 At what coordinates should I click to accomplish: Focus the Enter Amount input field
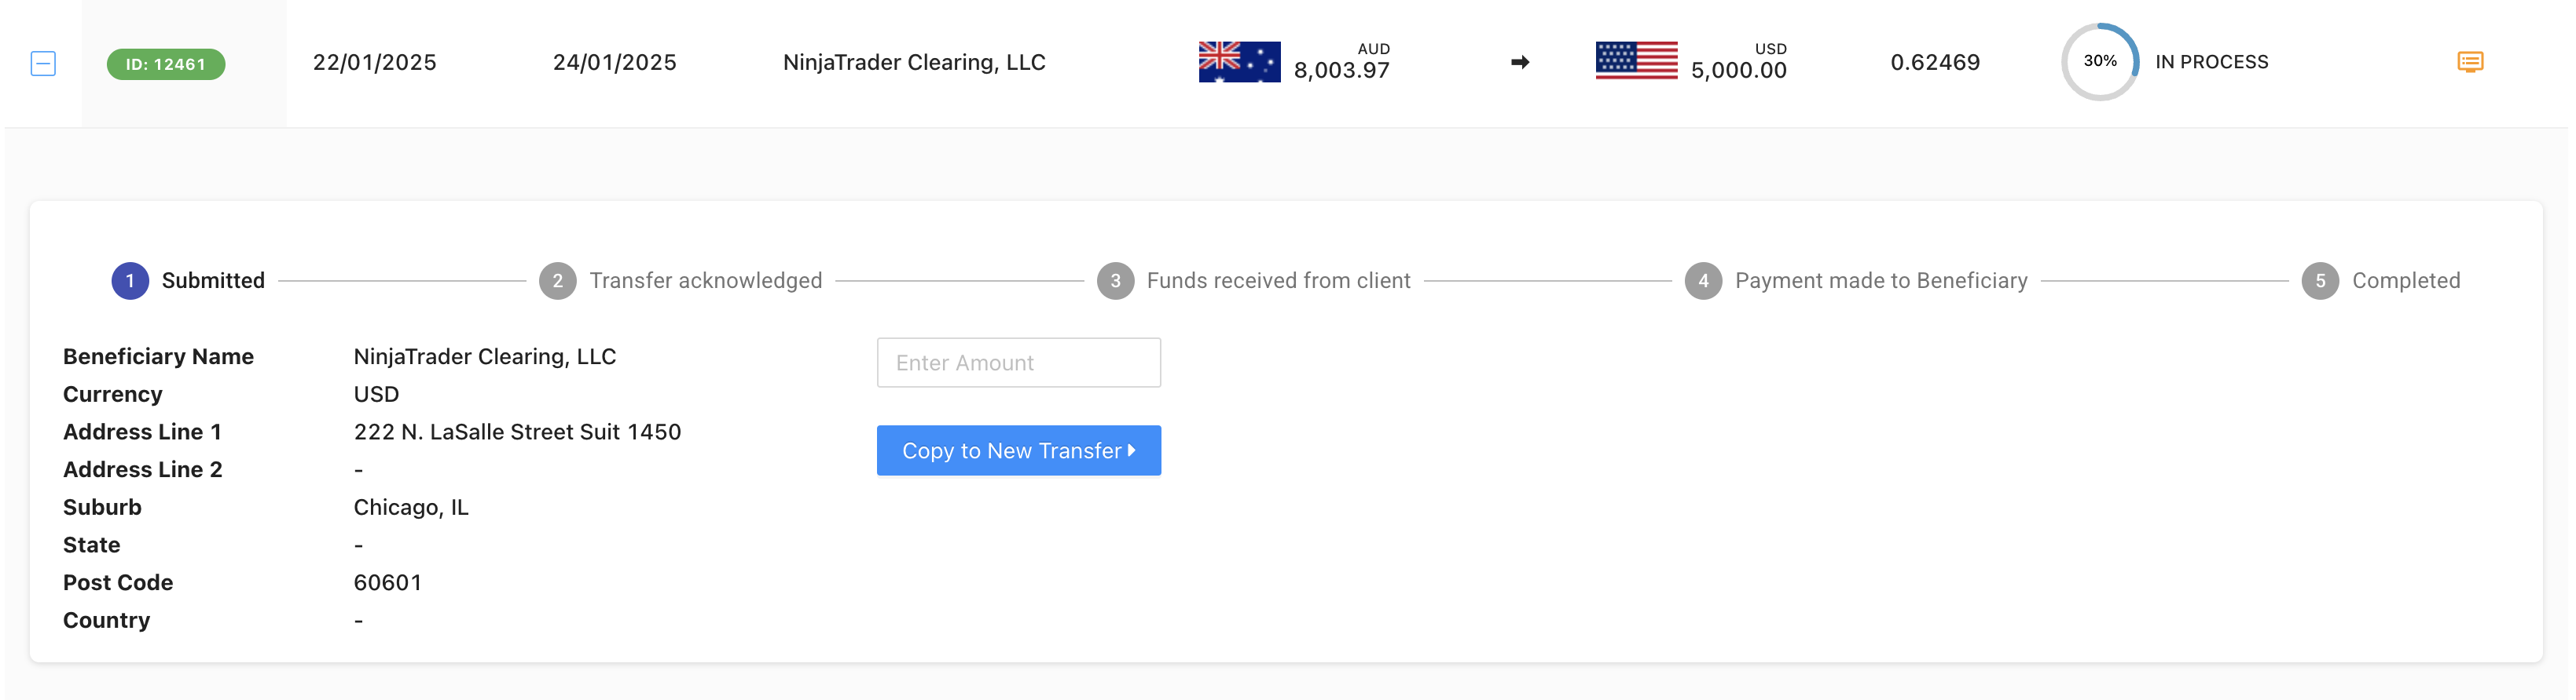[x=1018, y=363]
